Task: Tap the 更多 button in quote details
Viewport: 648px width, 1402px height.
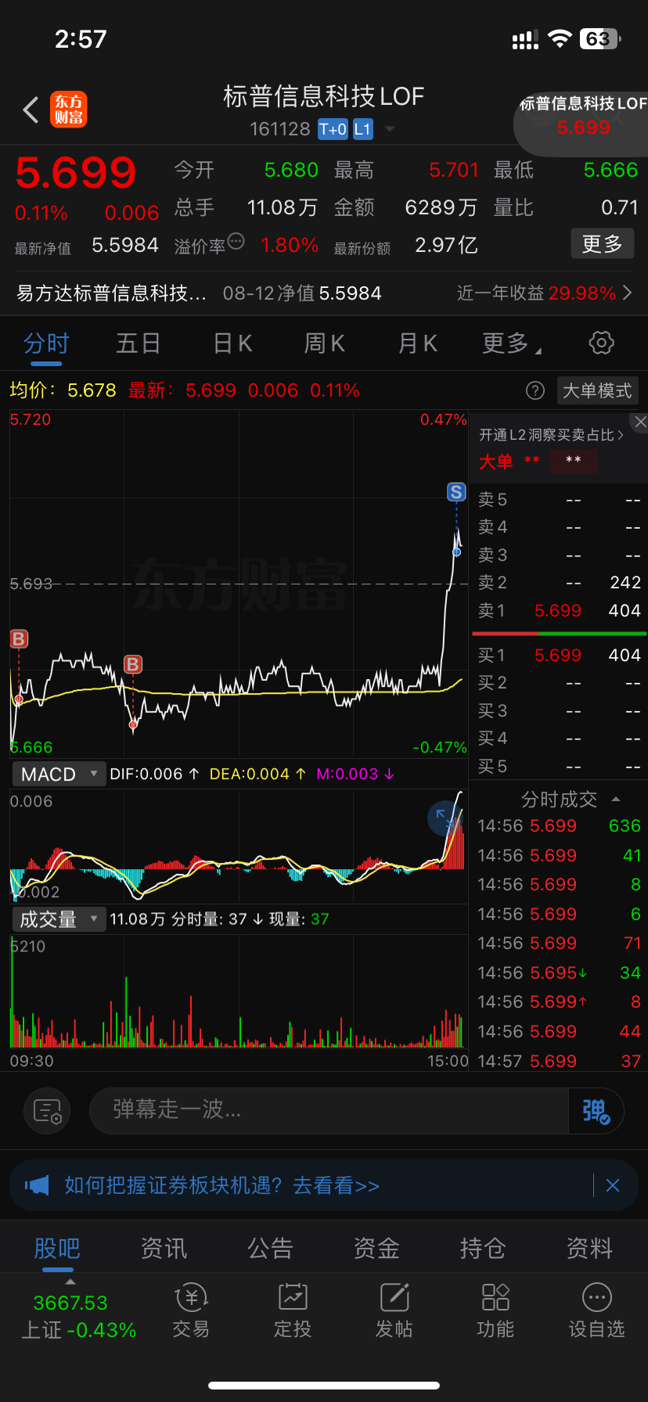Action: 602,244
